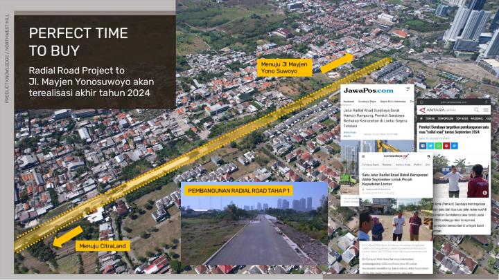Click the browser share icon above Antara
Screen dimensions: 499x280
[x=487, y=101]
